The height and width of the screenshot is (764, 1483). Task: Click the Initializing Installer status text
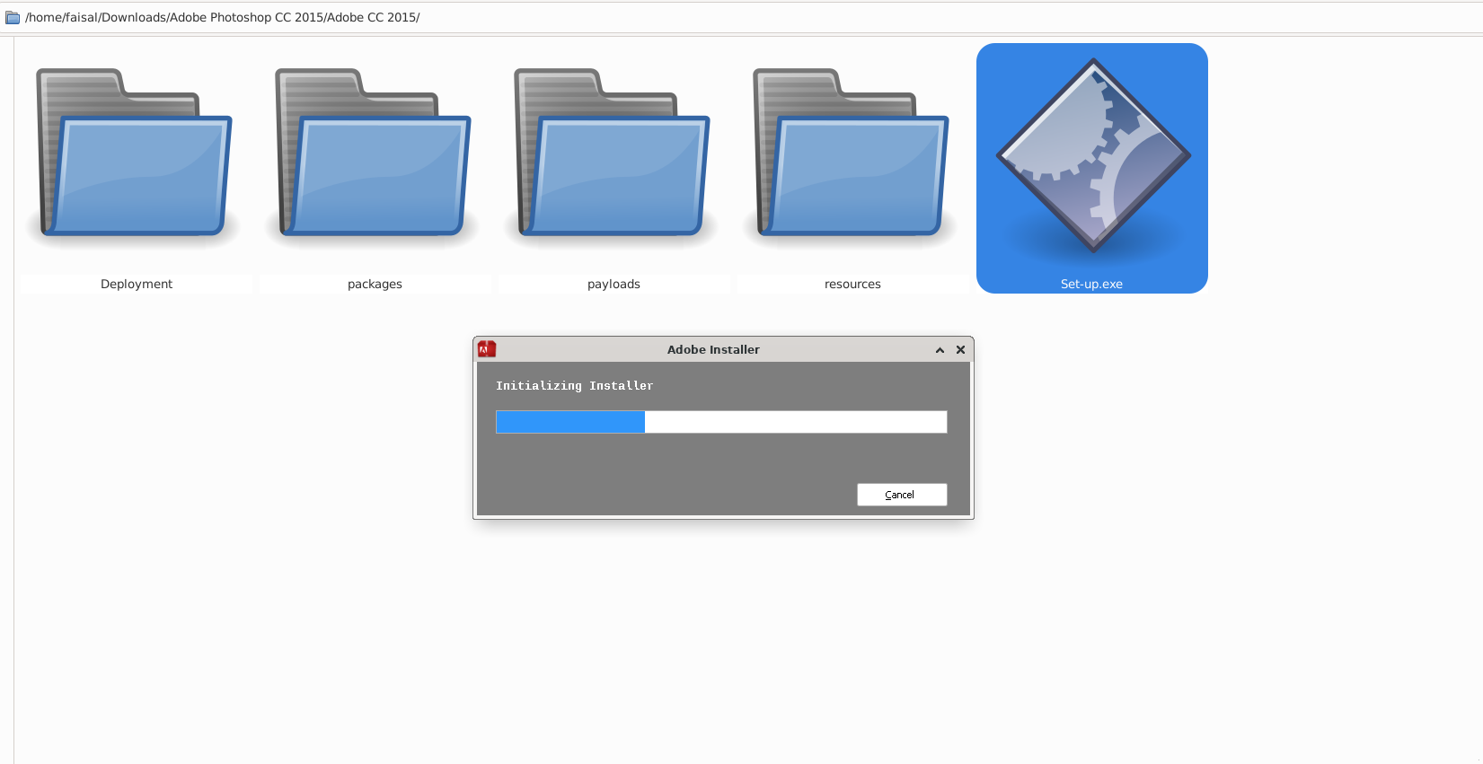point(575,386)
